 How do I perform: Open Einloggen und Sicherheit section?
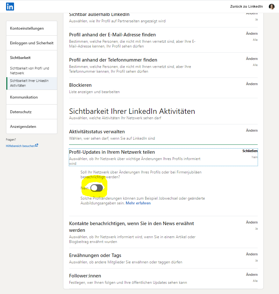[x=32, y=43]
